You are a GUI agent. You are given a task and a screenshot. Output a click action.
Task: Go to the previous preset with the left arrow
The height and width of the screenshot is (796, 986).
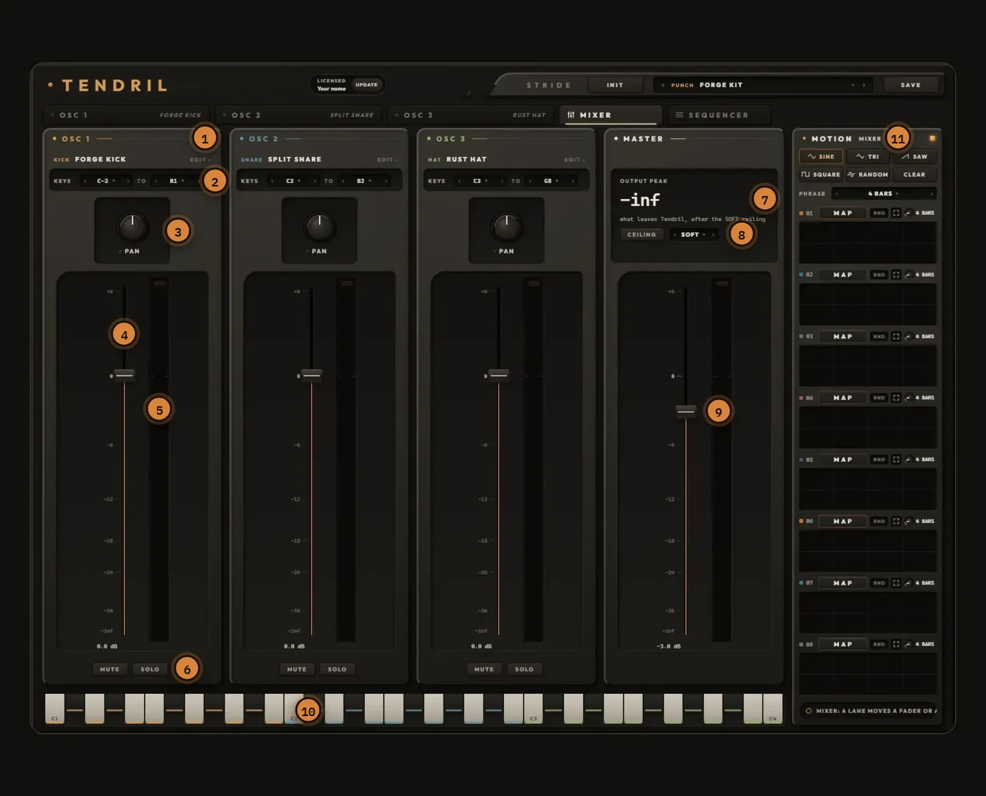(663, 85)
